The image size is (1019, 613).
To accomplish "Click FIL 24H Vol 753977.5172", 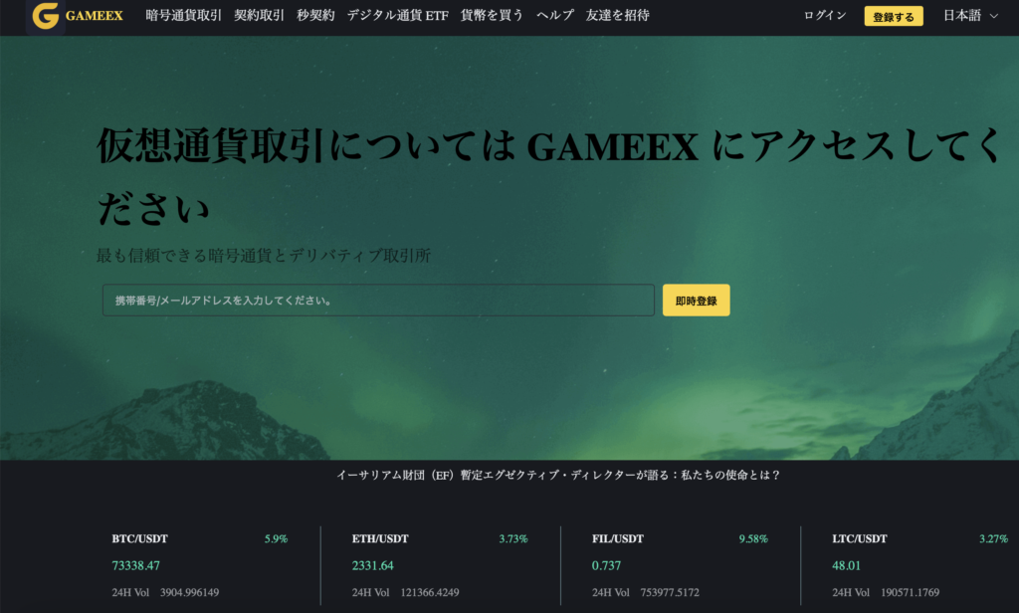I will click(645, 592).
